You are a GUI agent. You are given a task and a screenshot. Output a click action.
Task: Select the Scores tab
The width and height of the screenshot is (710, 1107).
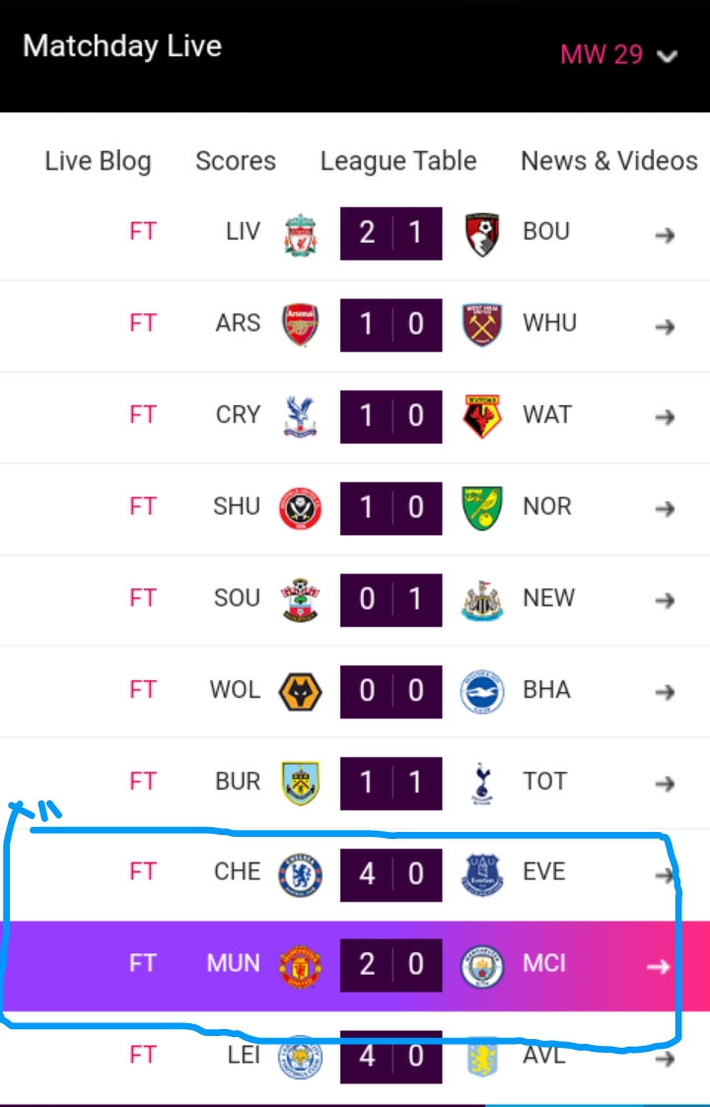(236, 162)
